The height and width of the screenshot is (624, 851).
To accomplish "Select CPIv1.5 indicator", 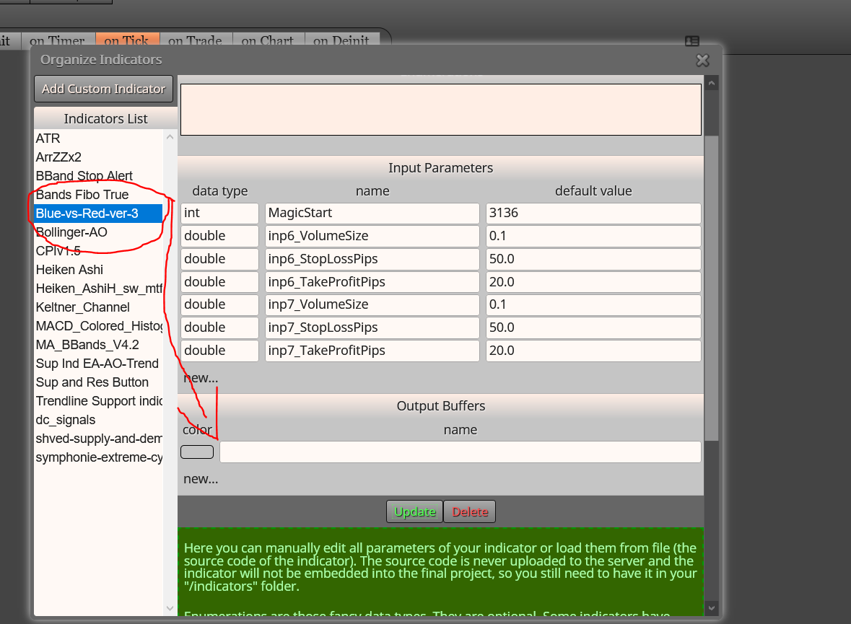I will pos(98,251).
